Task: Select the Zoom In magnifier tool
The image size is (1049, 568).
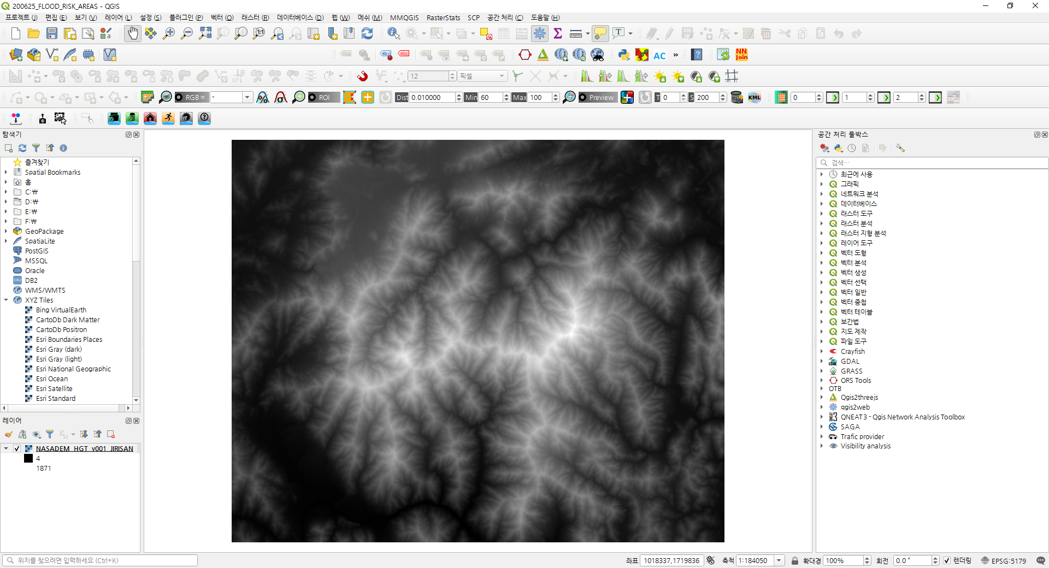Action: 169,34
